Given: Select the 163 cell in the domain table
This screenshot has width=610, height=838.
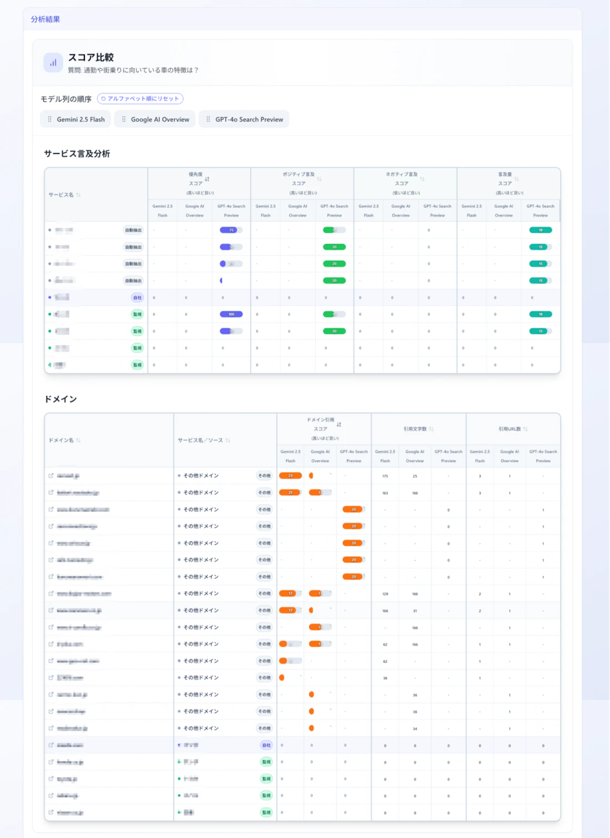Looking at the screenshot, I should [385, 493].
